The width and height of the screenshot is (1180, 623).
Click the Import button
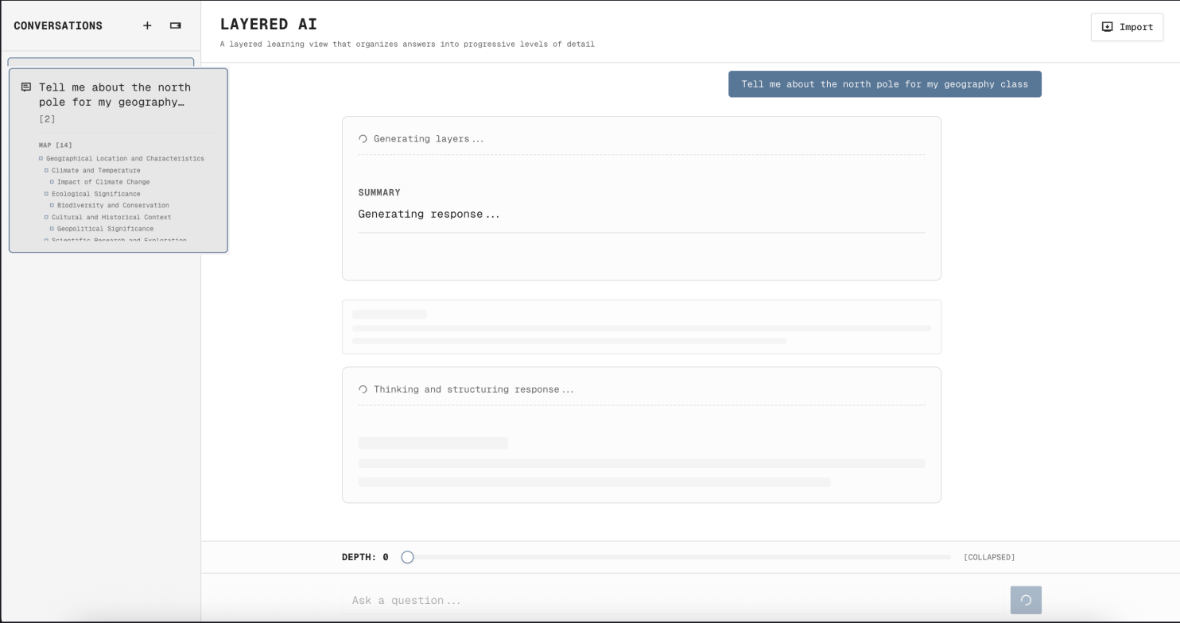(1127, 26)
